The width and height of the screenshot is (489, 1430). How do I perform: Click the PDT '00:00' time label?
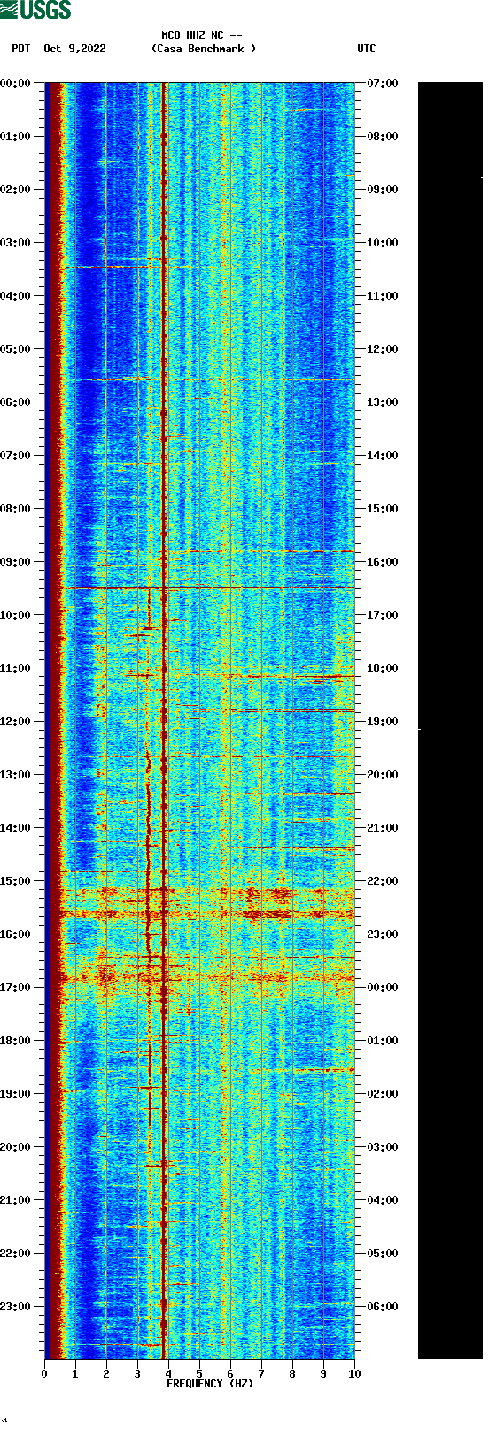click(16, 83)
